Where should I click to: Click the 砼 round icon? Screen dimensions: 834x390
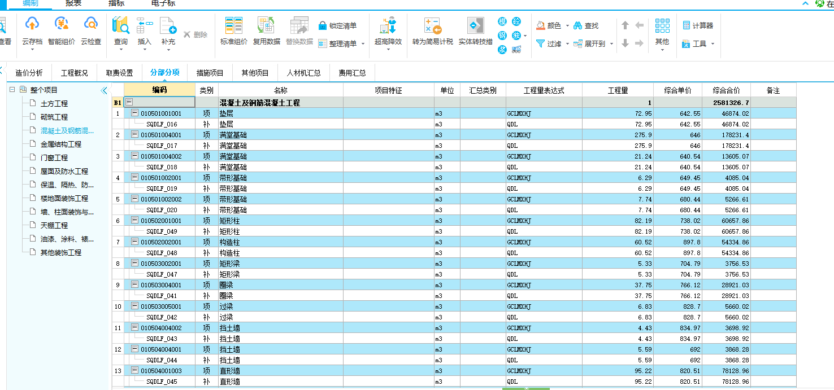coord(516,21)
